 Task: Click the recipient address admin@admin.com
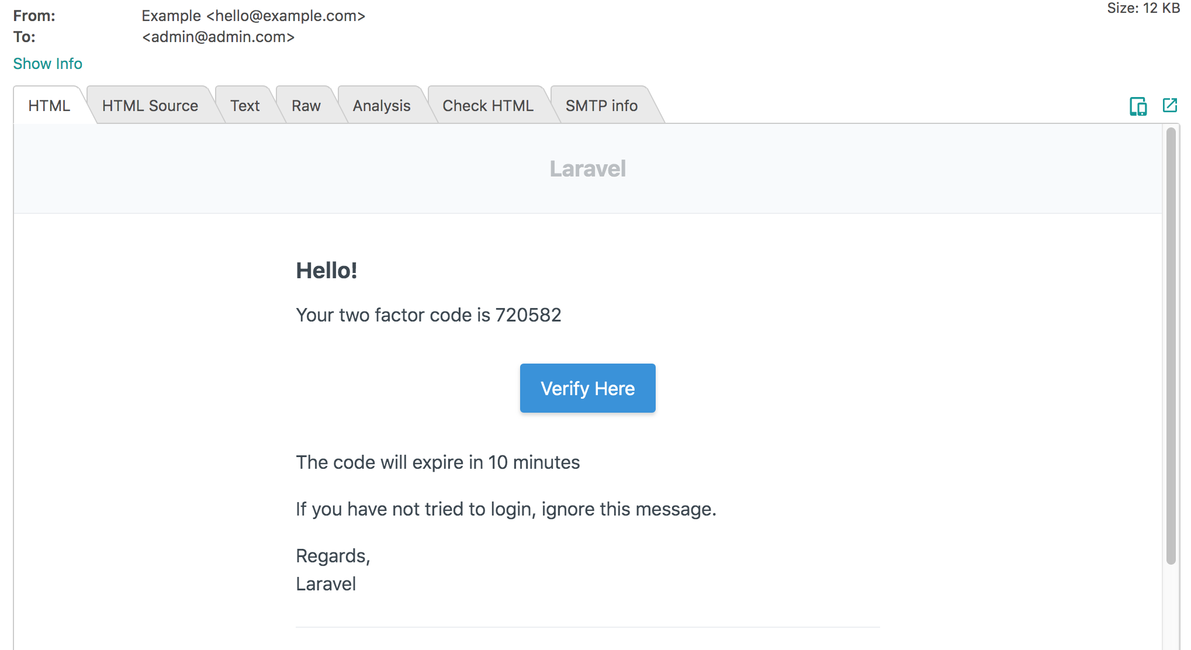tap(217, 37)
